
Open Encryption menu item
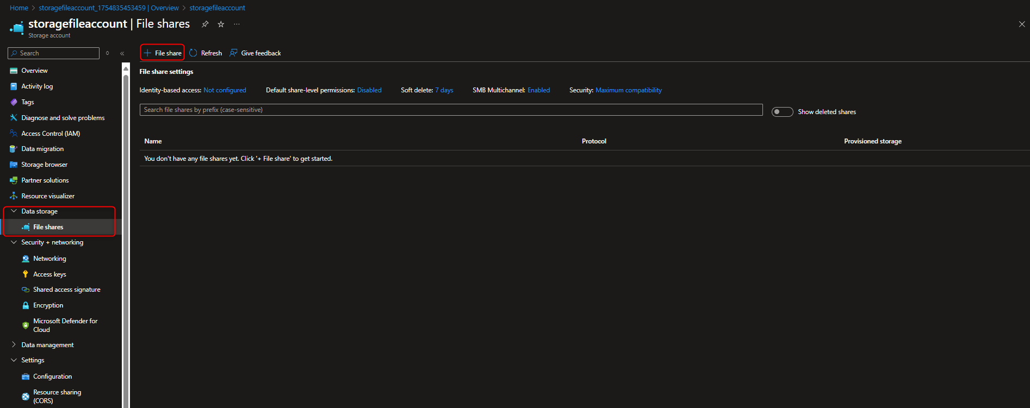(x=48, y=305)
